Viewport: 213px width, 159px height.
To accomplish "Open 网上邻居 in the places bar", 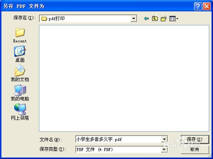I will click(20, 112).
